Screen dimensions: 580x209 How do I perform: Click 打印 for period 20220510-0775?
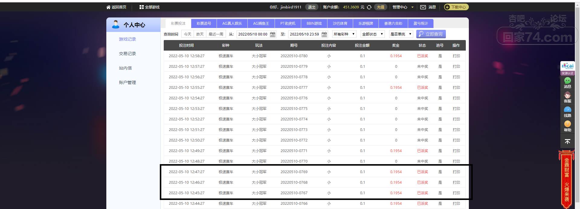pyautogui.click(x=456, y=109)
